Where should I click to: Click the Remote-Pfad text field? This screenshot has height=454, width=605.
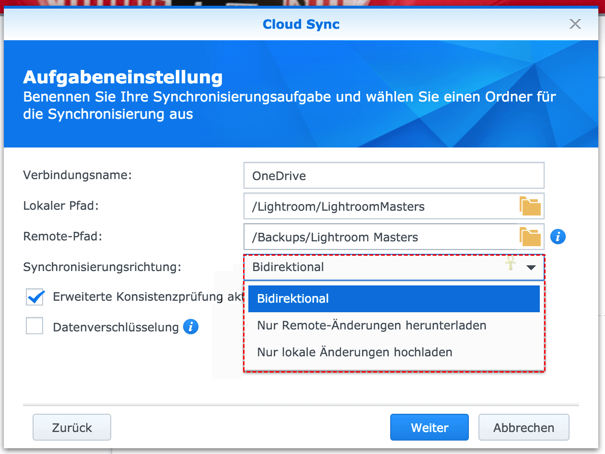tap(379, 237)
